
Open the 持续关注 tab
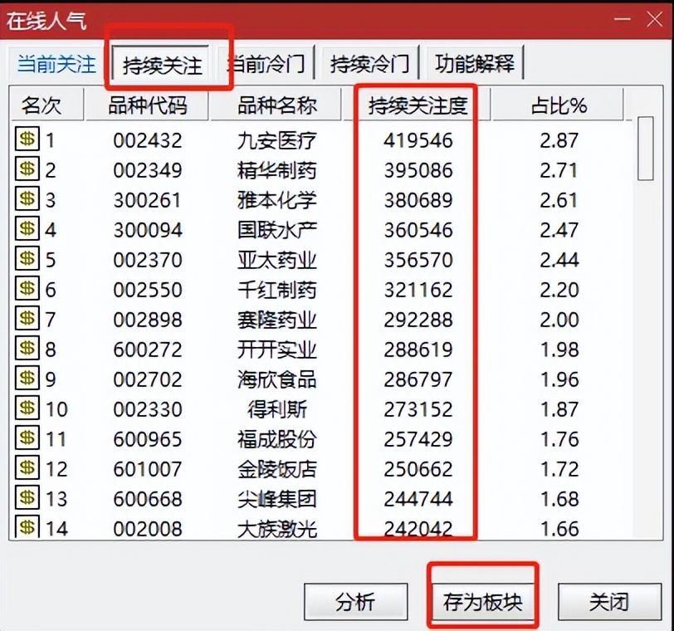click(162, 65)
